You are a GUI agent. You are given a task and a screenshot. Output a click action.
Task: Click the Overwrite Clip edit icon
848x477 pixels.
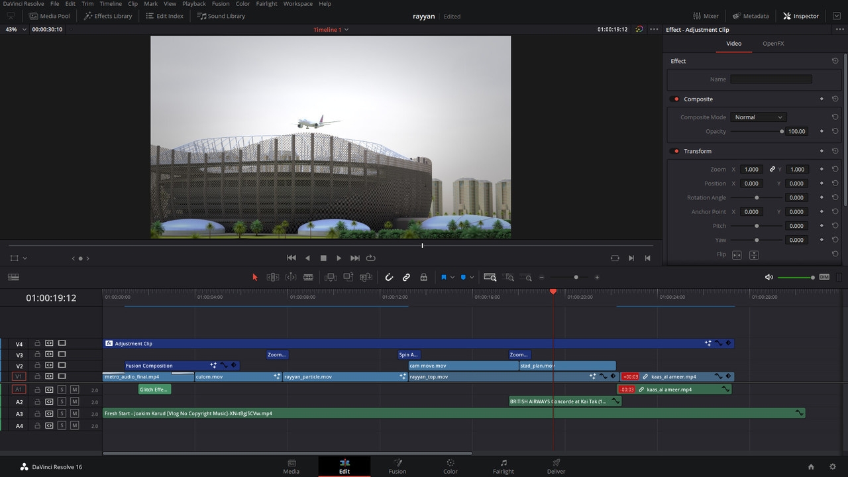(x=348, y=278)
